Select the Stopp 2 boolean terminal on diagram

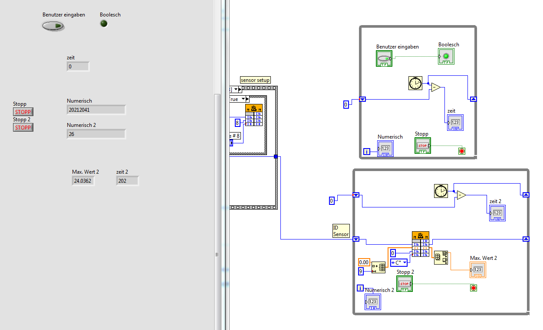point(405,284)
